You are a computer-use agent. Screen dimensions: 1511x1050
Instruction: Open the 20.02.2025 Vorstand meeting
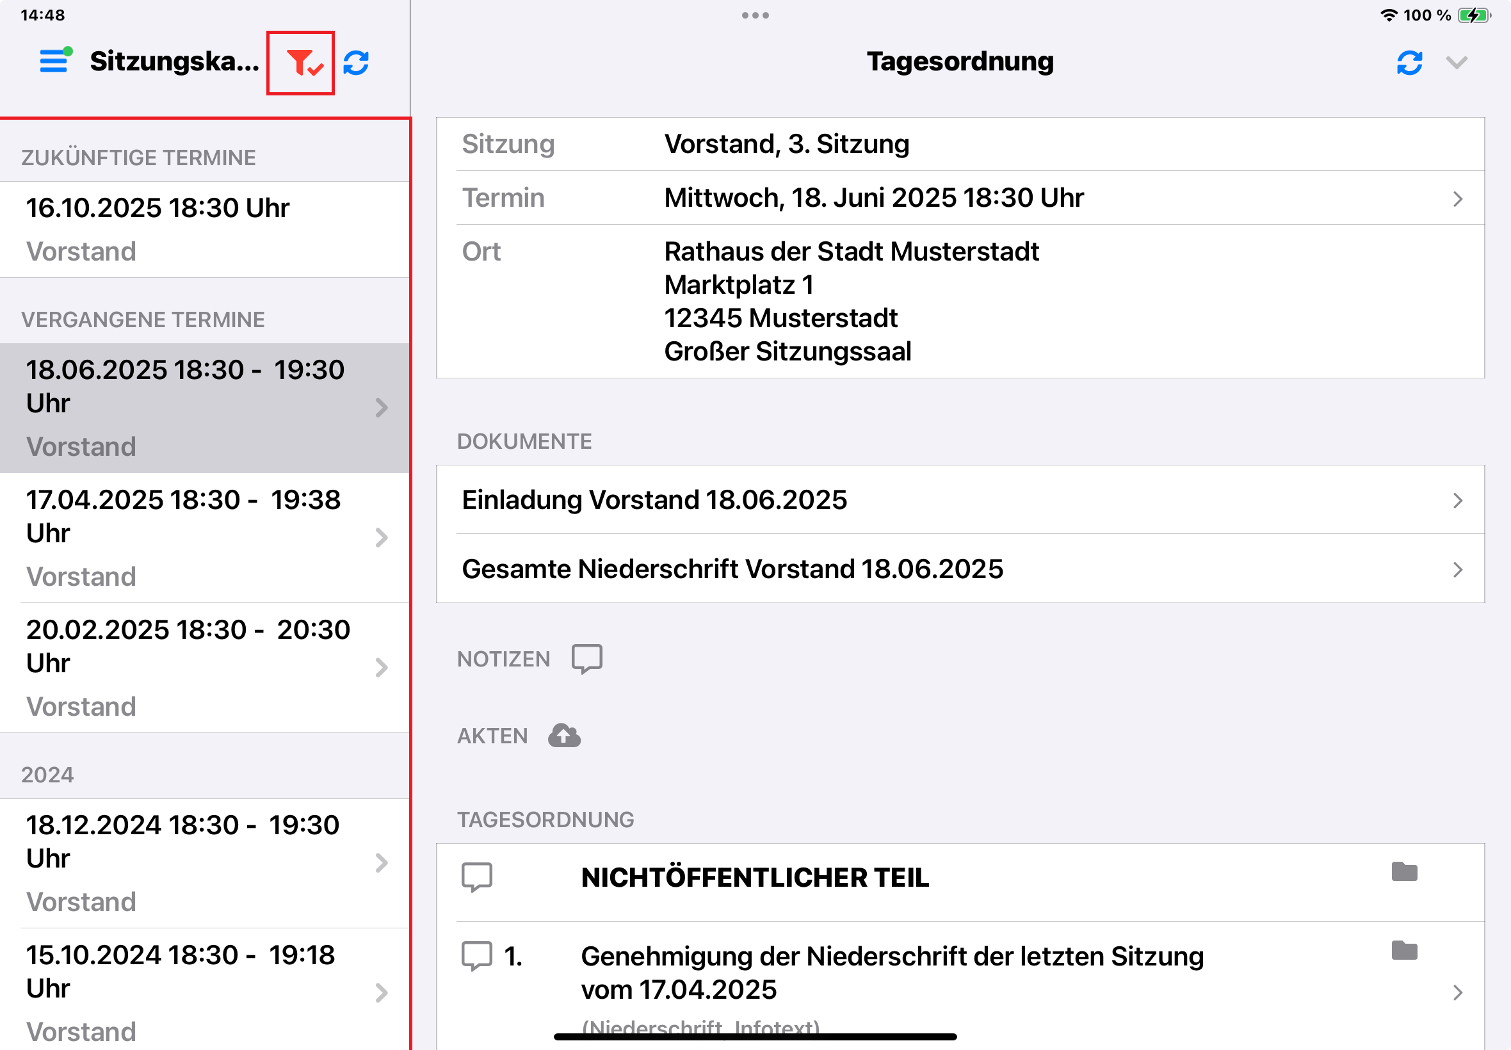pyautogui.click(x=204, y=667)
